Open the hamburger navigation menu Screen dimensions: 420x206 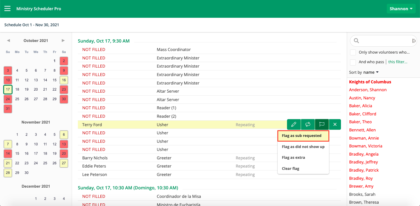[x=7, y=8]
